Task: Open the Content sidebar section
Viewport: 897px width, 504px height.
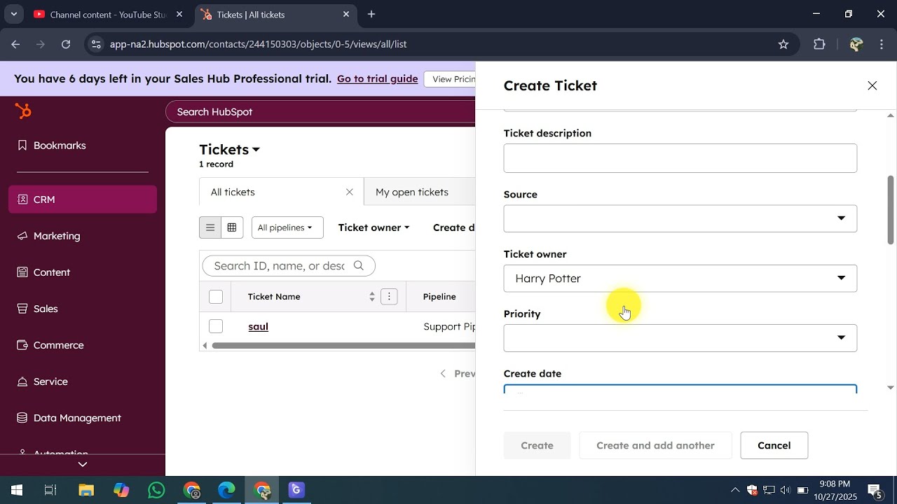Action: 83,272
